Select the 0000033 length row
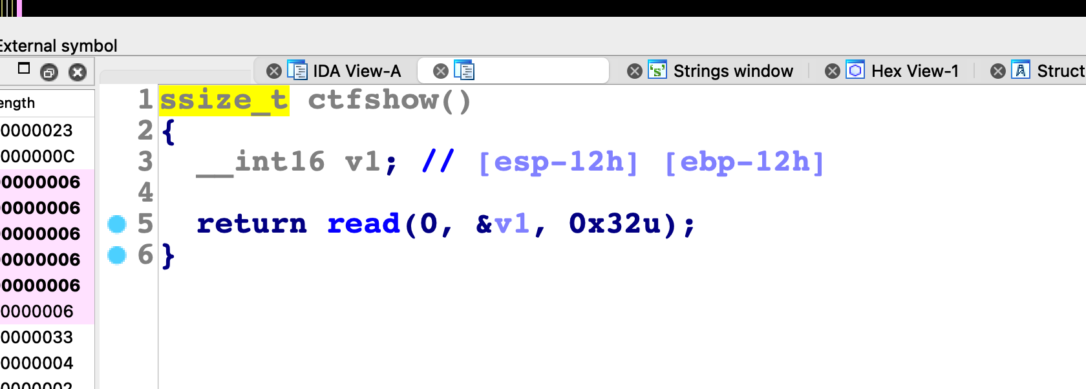This screenshot has width=1086, height=389. 47,337
